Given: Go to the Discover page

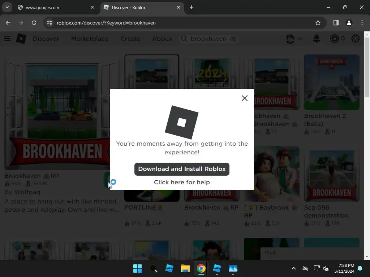Looking at the screenshot, I should click(x=46, y=39).
